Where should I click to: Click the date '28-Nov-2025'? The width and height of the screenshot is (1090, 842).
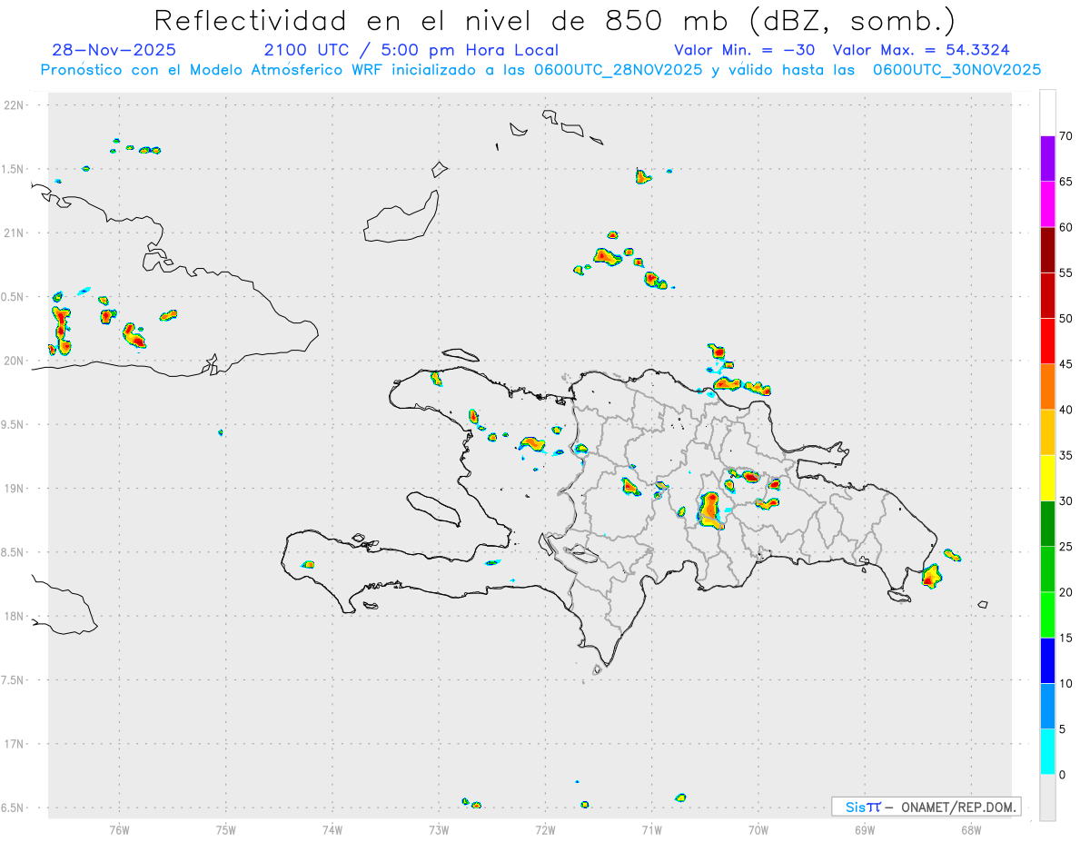[114, 50]
